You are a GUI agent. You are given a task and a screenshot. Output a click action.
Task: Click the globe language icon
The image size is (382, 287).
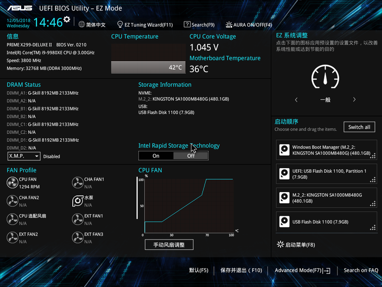82,25
